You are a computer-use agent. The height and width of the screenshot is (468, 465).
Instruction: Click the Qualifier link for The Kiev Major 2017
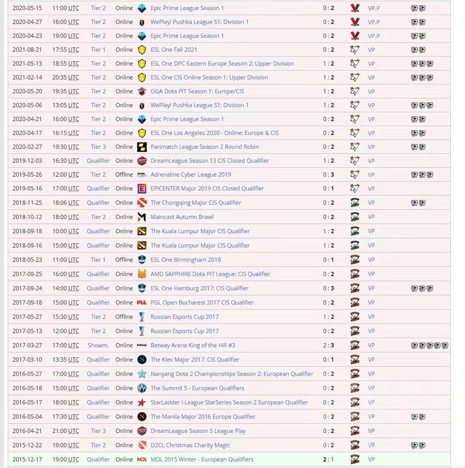point(98,359)
